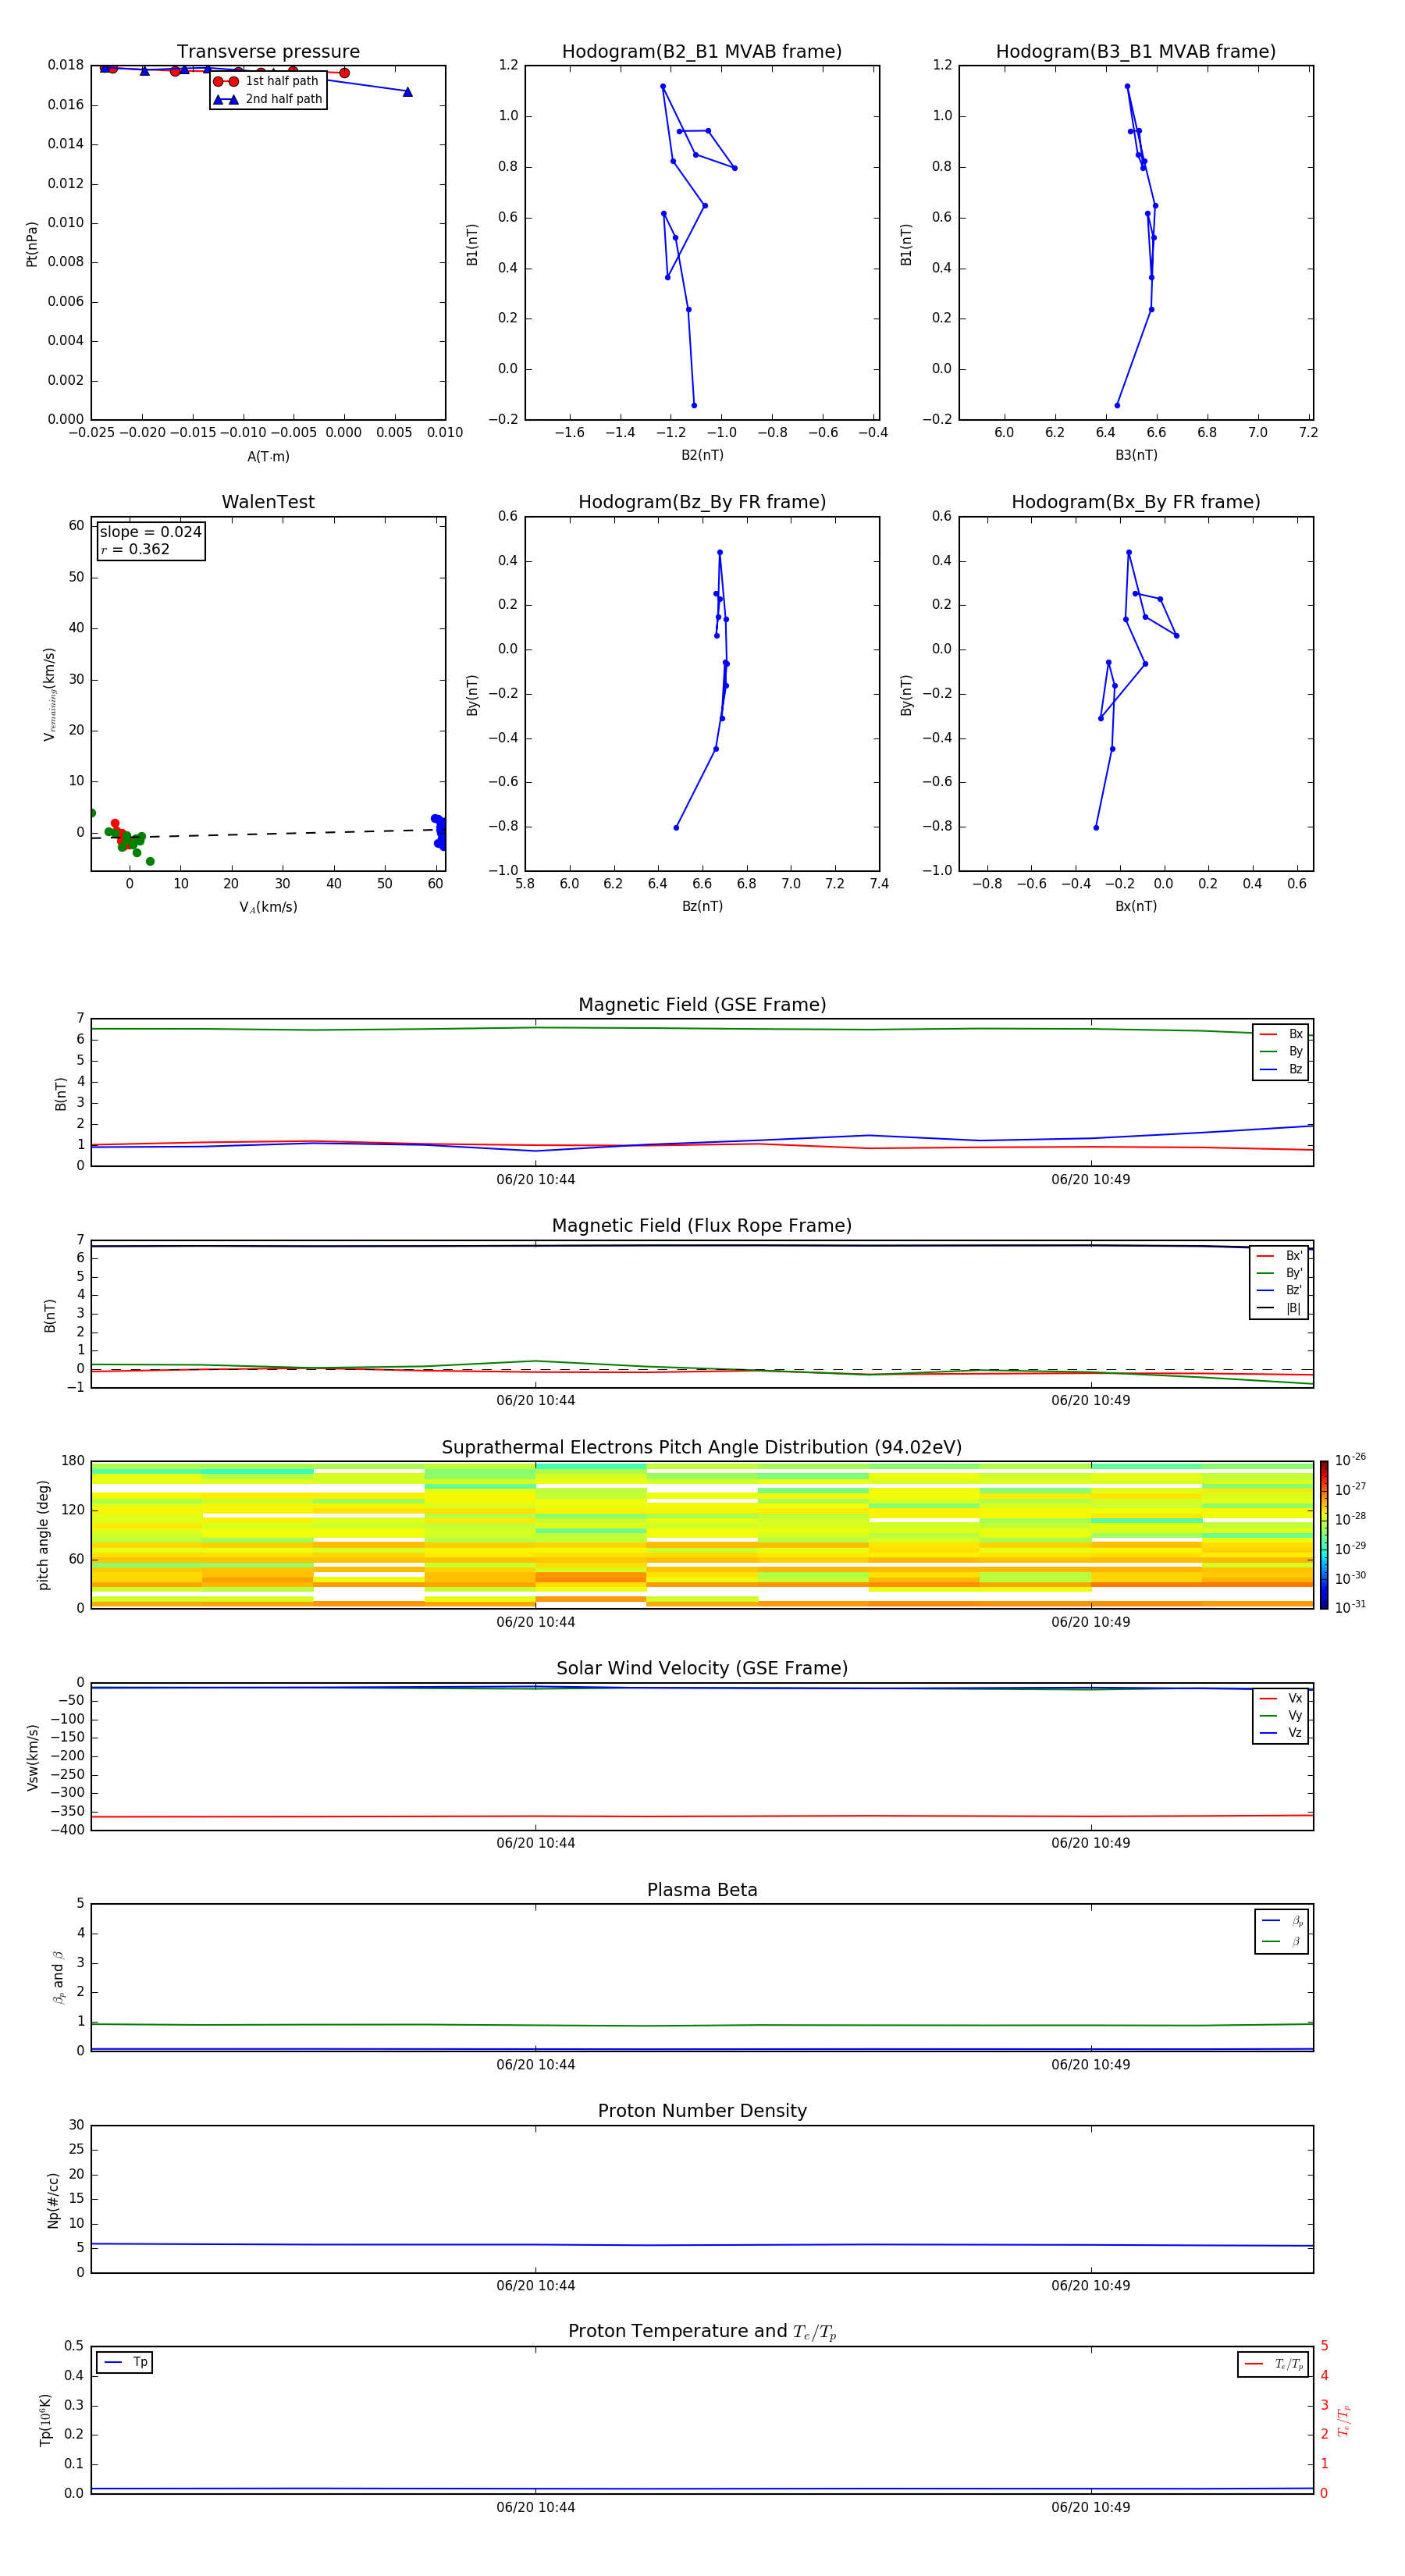
Task: Click the Te/Tp legend on temperature panel
Action: (1272, 2364)
